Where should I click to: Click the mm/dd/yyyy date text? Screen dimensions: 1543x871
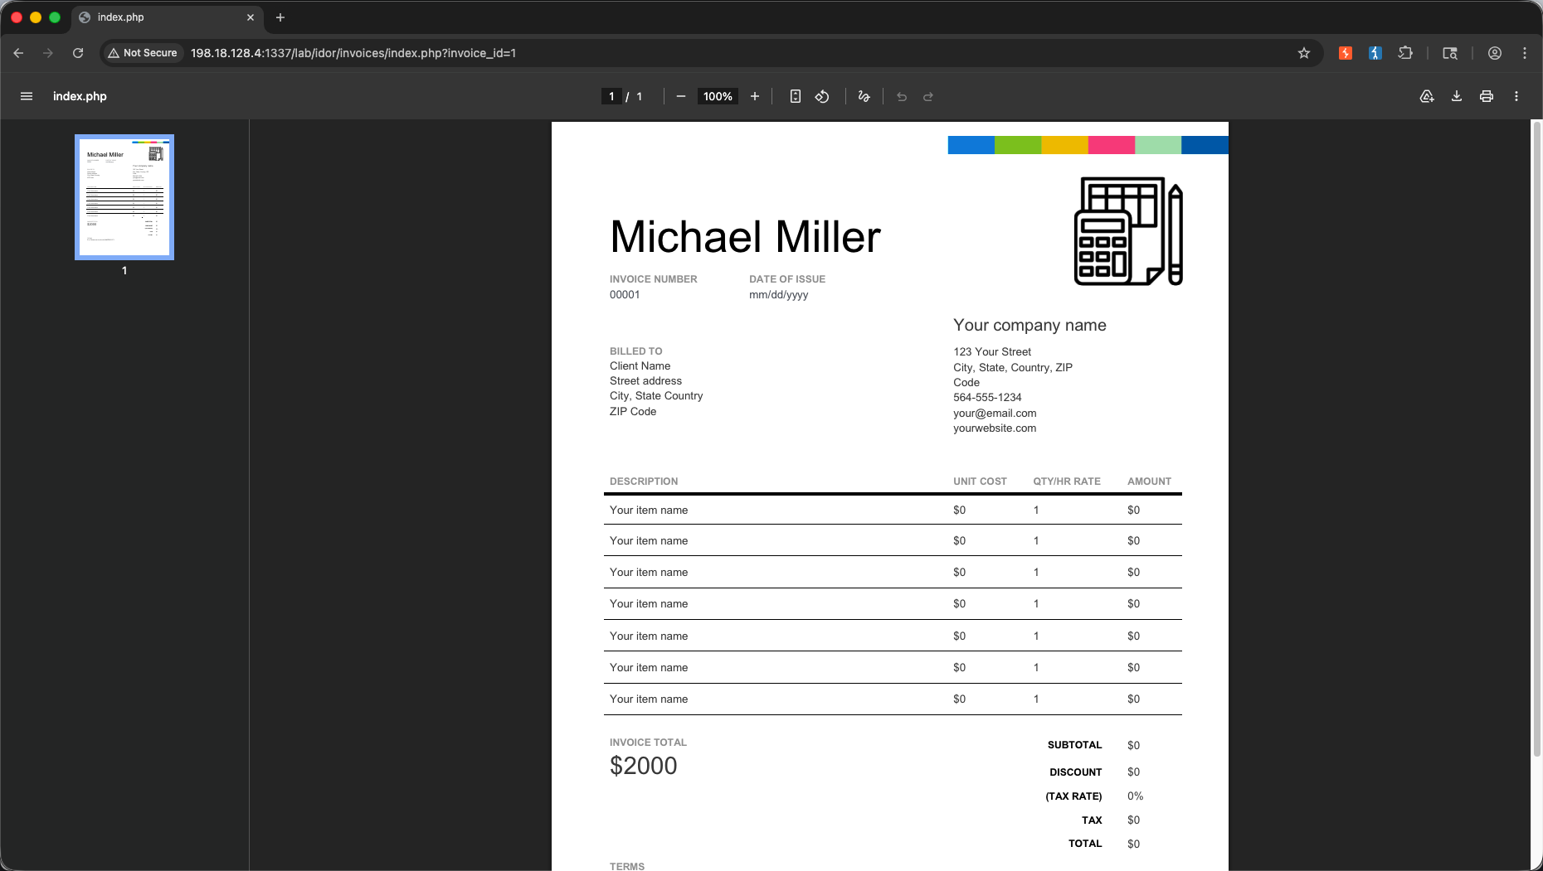pos(778,295)
